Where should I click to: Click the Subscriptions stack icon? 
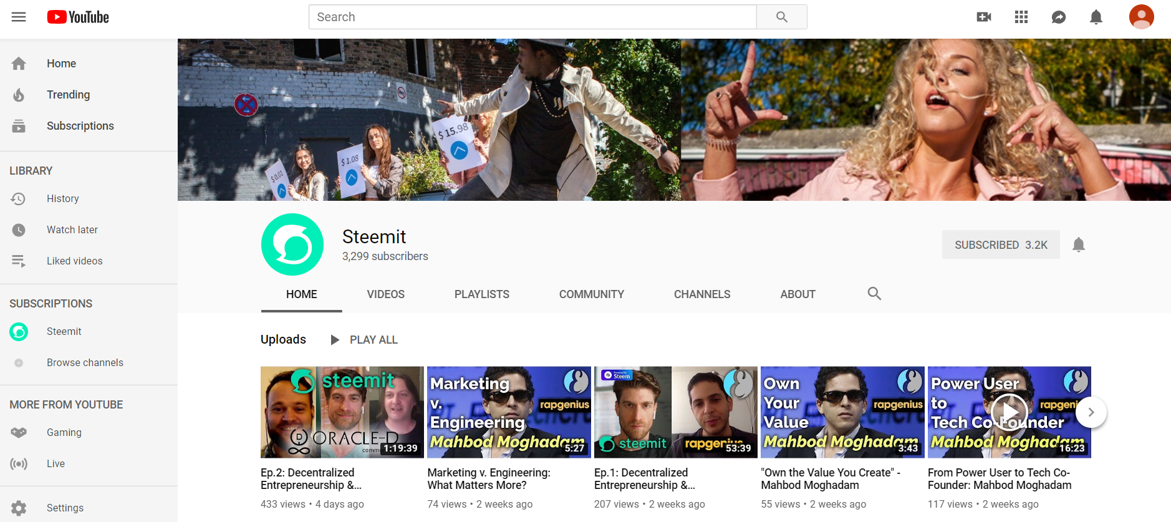click(19, 126)
